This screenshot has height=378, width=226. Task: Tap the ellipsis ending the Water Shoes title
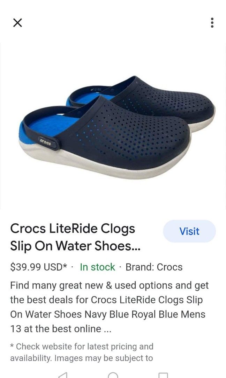136,247
